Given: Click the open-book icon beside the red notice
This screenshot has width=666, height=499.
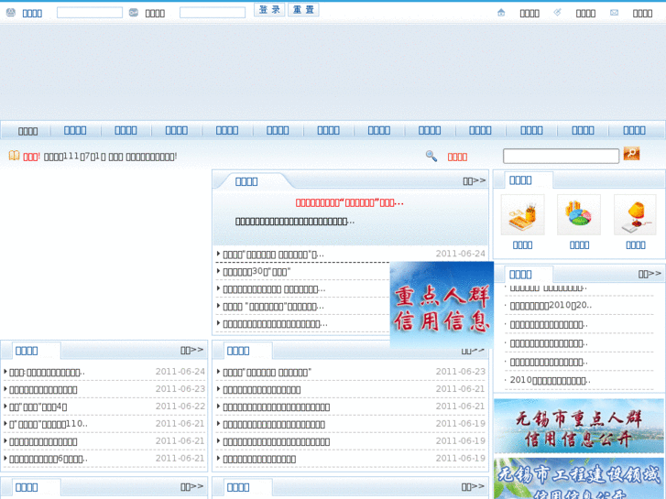Looking at the screenshot, I should tap(14, 156).
